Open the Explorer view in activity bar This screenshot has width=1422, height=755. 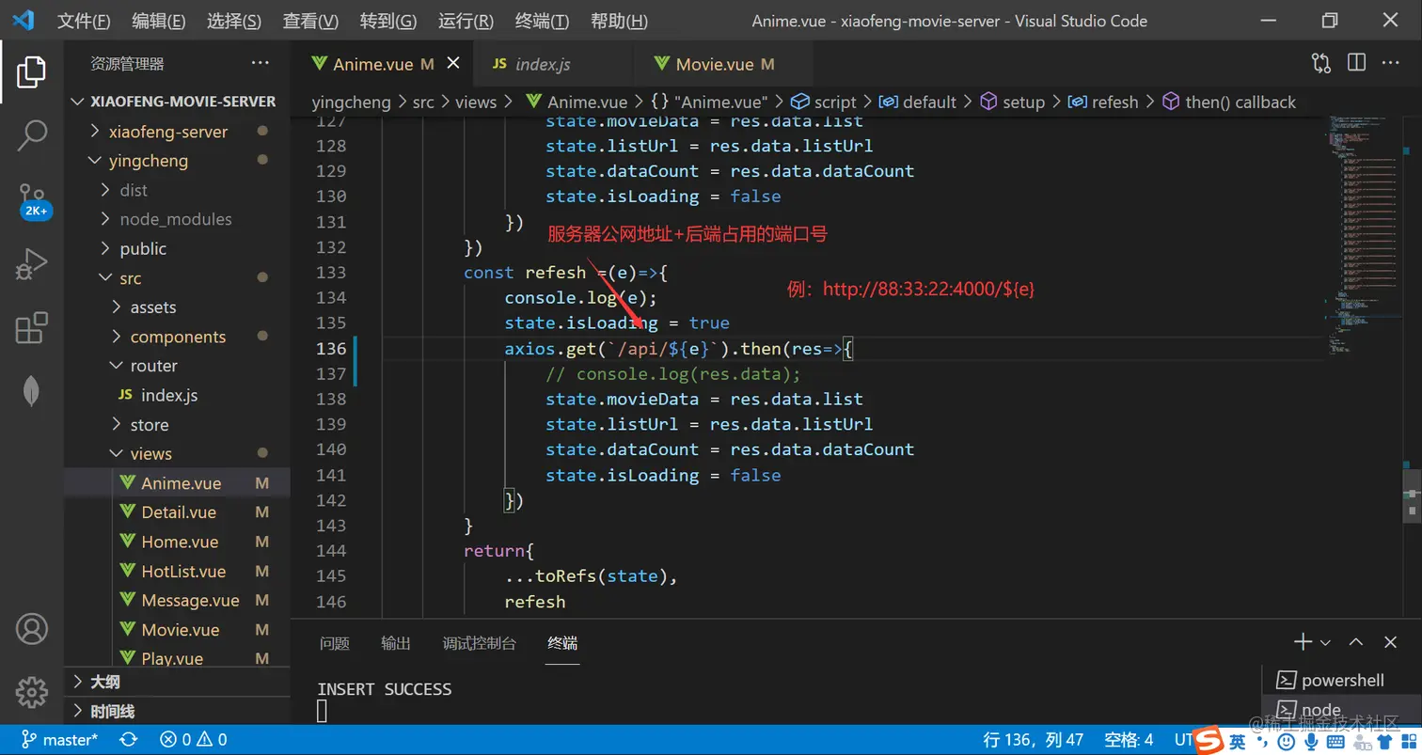[32, 73]
